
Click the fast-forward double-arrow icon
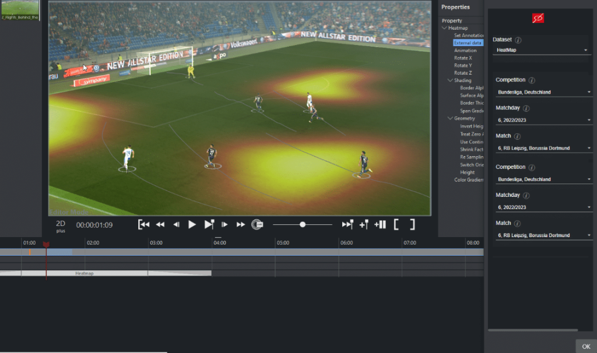tap(240, 224)
